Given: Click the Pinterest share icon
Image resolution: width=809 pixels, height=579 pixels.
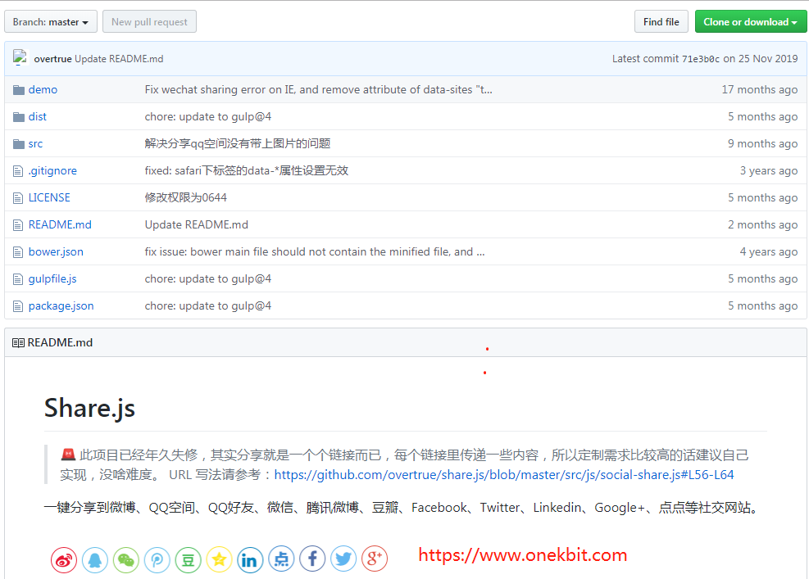Looking at the screenshot, I should [157, 559].
